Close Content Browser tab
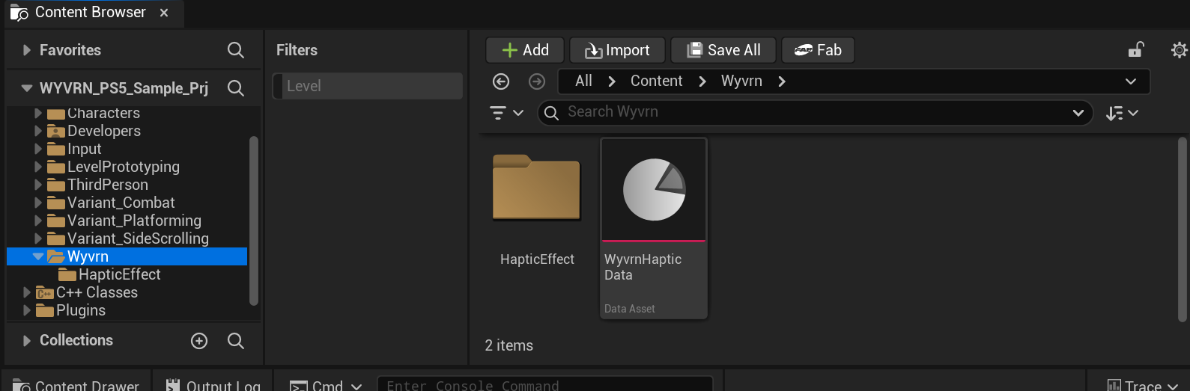The width and height of the screenshot is (1190, 391). (x=164, y=13)
